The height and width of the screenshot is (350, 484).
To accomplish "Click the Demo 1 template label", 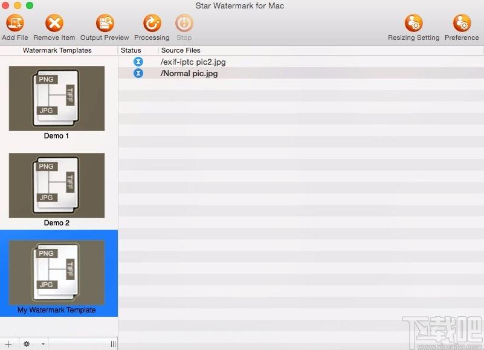I will pos(56,136).
